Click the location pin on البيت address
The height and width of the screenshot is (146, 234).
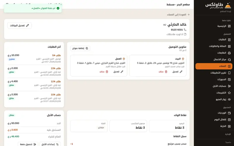(183, 59)
